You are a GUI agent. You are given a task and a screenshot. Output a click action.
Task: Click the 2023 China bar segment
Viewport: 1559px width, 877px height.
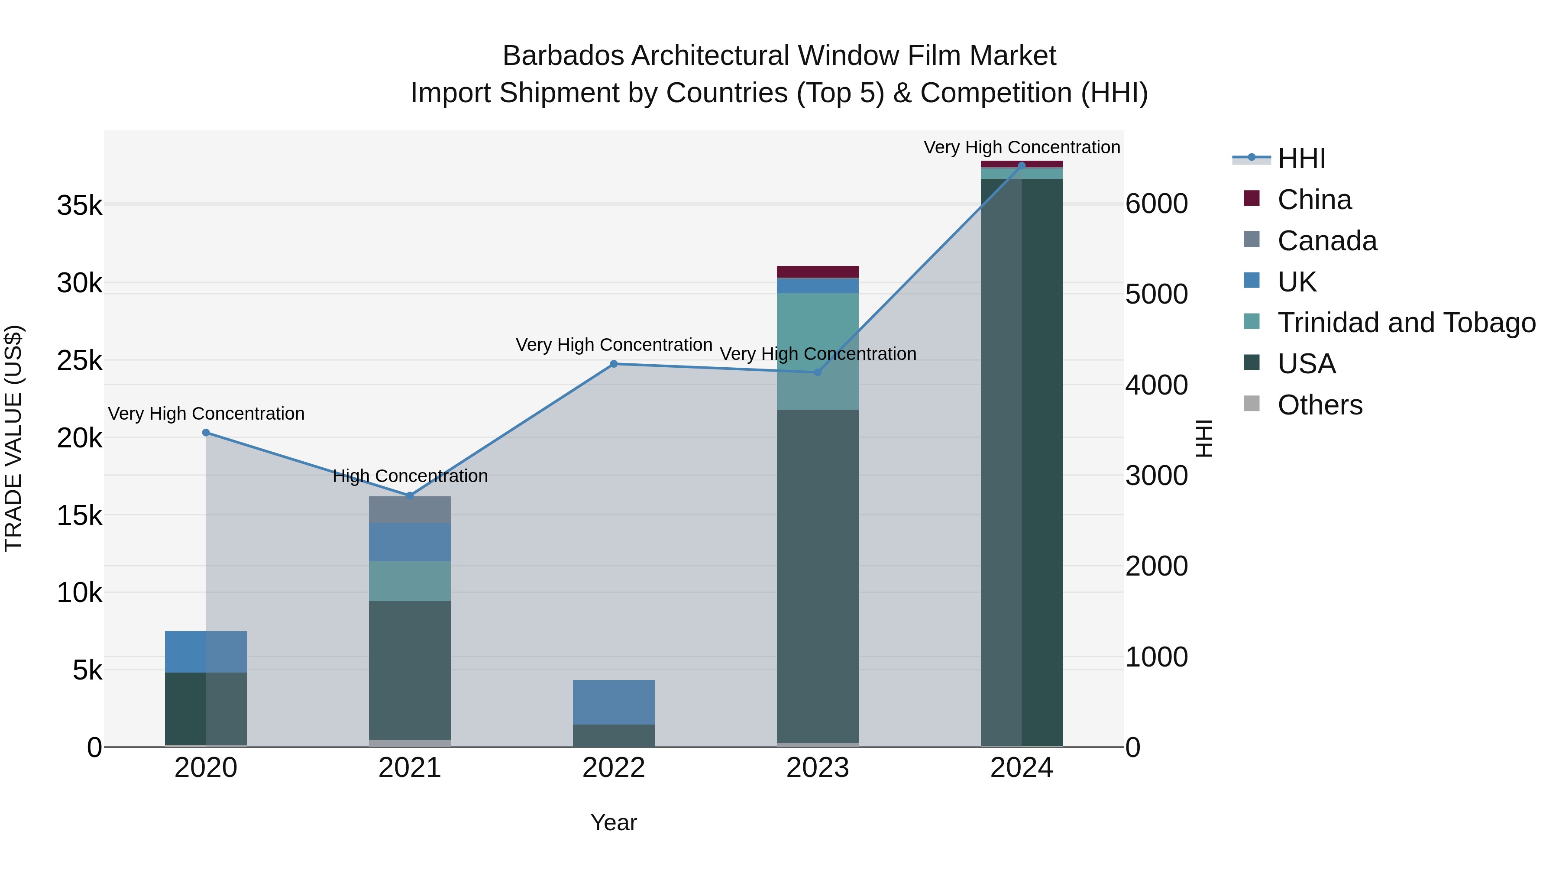click(818, 272)
